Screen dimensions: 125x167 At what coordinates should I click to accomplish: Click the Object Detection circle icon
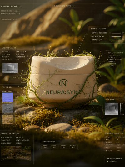[x=42, y=142]
